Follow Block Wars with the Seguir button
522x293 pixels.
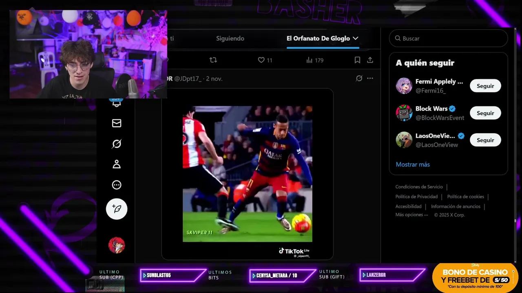(485, 113)
